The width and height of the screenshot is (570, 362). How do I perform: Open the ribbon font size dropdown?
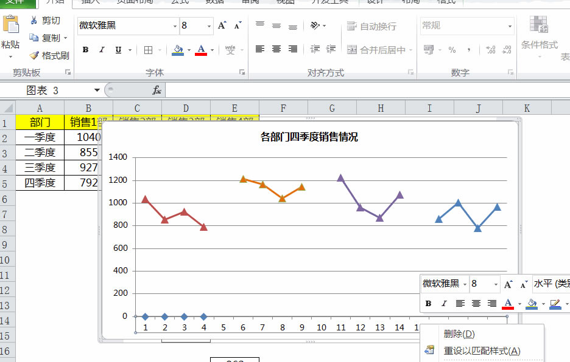pyautogui.click(x=209, y=26)
